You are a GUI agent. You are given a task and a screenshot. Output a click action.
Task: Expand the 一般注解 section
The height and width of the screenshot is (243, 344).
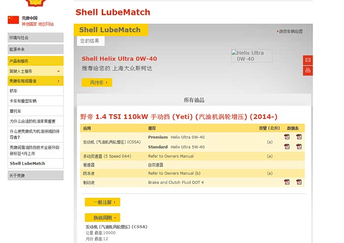point(102,202)
